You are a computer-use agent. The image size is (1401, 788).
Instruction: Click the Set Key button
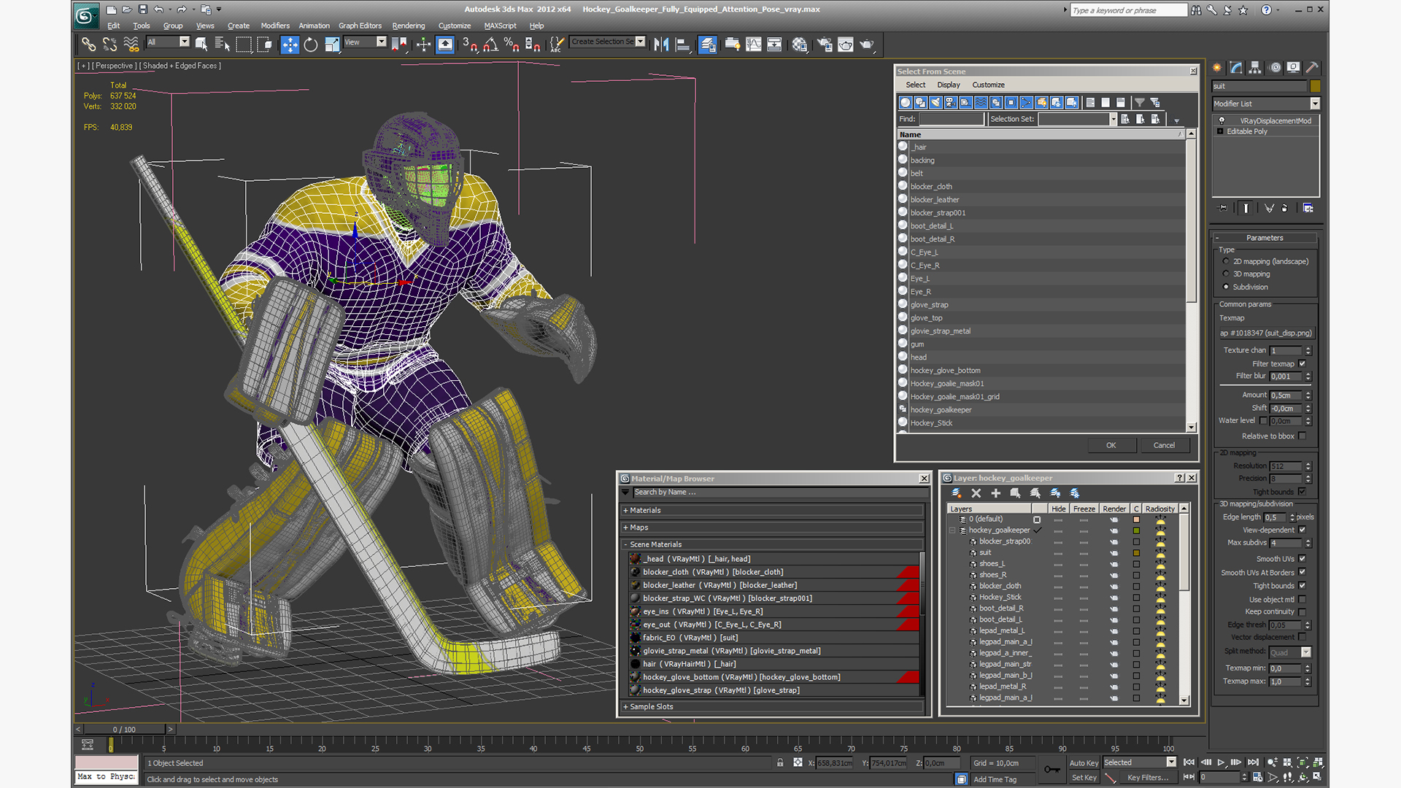click(1084, 778)
